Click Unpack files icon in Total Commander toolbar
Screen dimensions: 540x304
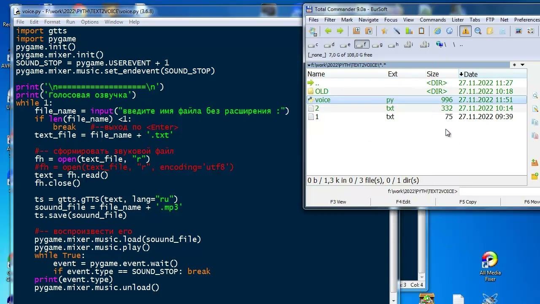(369, 31)
